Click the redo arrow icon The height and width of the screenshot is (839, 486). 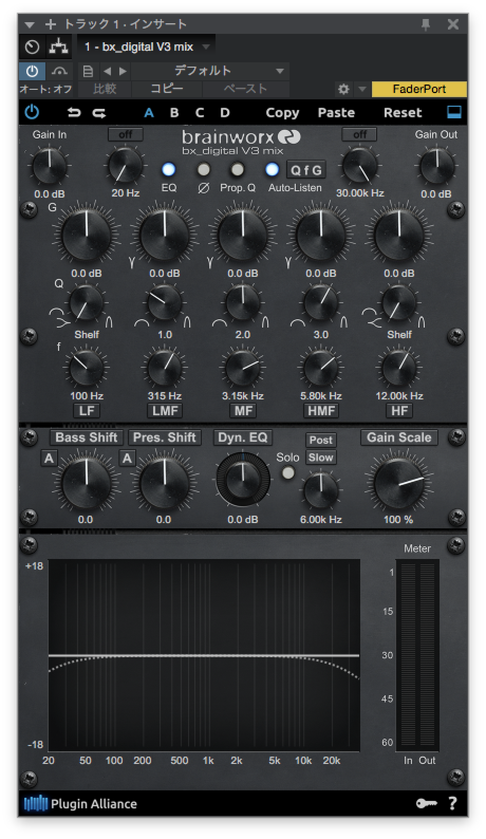point(99,113)
